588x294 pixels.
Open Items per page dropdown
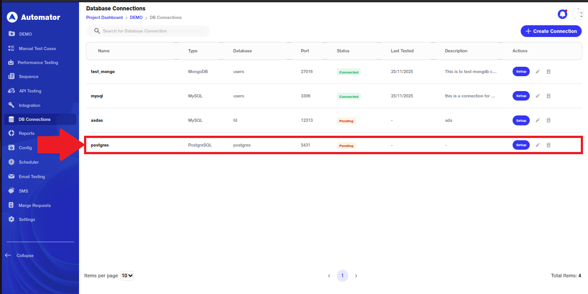coord(127,276)
